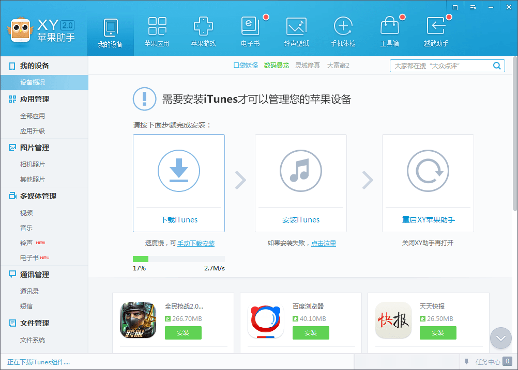Click the 手动下载安装 link
The image size is (518, 370).
(x=196, y=244)
